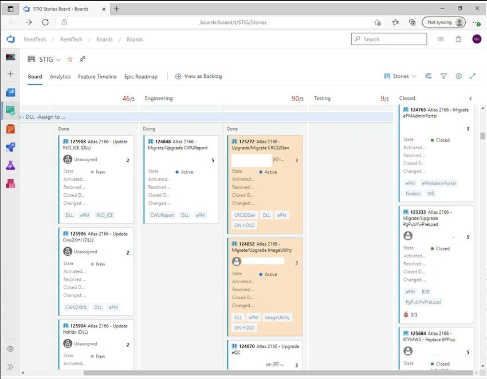Switch to the Epic Roadmap tab

click(x=141, y=76)
